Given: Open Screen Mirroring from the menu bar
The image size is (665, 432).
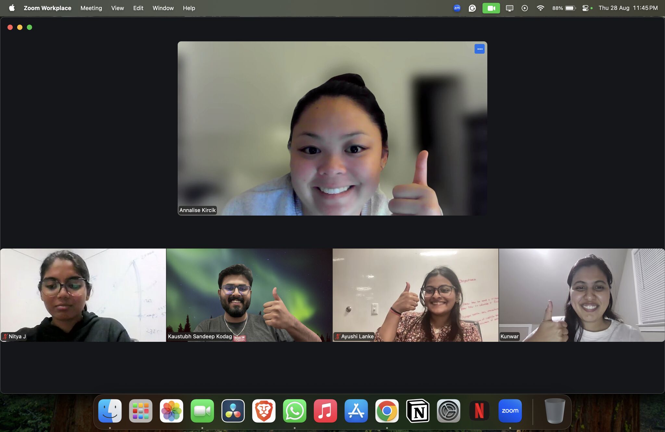Looking at the screenshot, I should [x=509, y=8].
